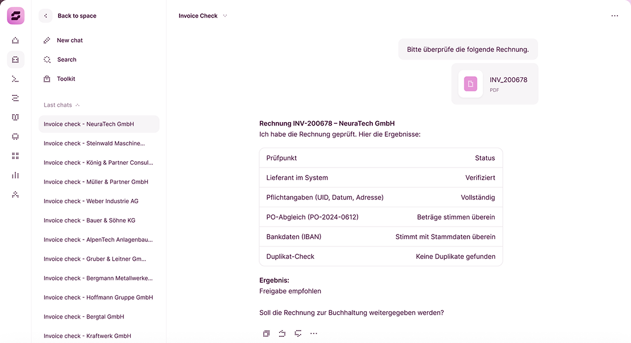Click the Lieferant im System cell
Screen dimensions: 631x343
297,178
